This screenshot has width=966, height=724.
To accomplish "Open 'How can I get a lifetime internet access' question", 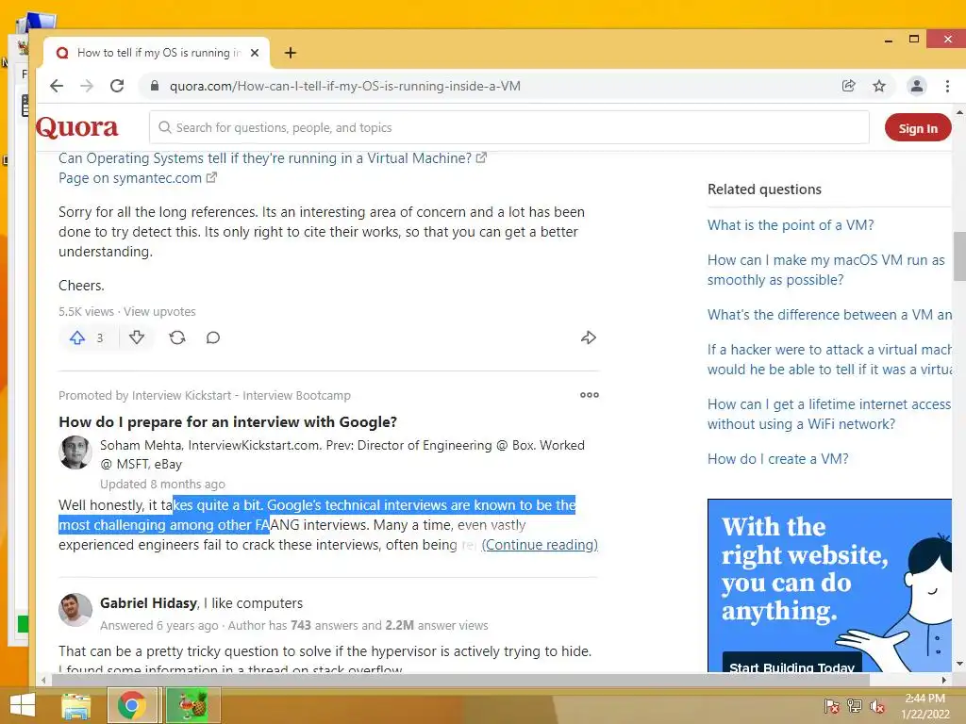I will [x=829, y=415].
